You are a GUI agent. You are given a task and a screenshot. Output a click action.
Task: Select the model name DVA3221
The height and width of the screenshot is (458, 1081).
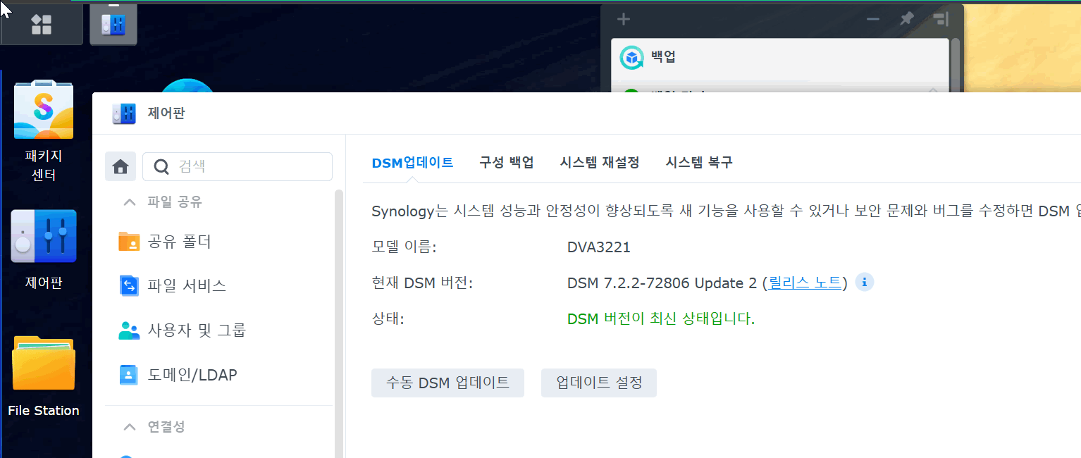tap(599, 247)
